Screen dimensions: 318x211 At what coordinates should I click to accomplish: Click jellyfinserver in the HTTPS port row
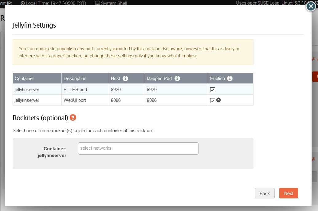[27, 90]
